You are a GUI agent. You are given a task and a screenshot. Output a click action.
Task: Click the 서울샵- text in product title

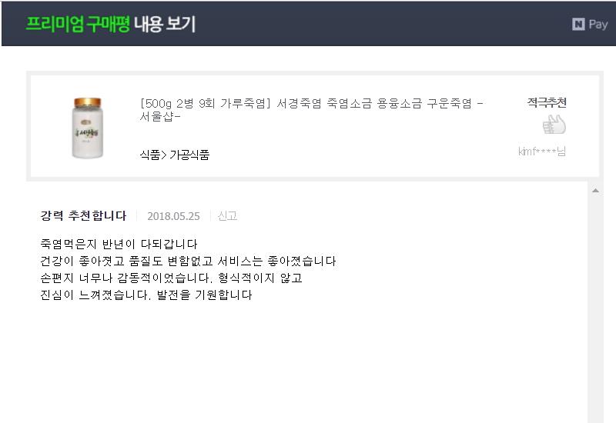pos(160,117)
